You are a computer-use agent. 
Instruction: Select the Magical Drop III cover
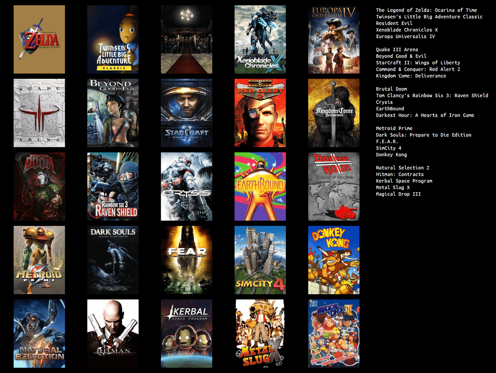point(334,333)
